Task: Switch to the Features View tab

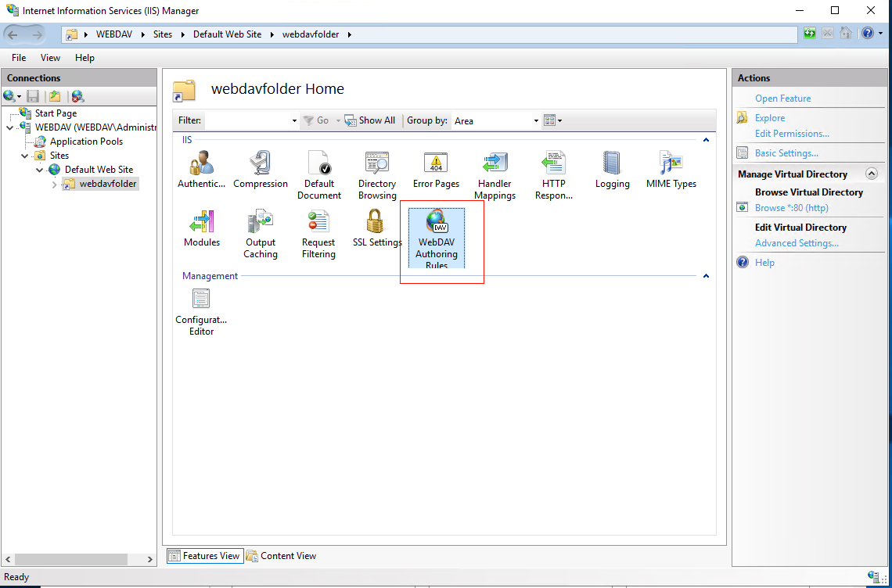Action: (x=205, y=556)
